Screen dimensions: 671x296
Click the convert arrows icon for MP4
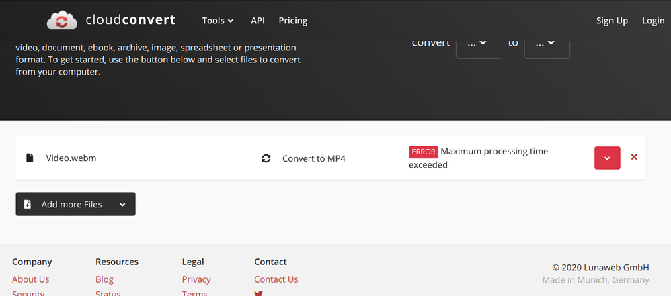pyautogui.click(x=266, y=158)
